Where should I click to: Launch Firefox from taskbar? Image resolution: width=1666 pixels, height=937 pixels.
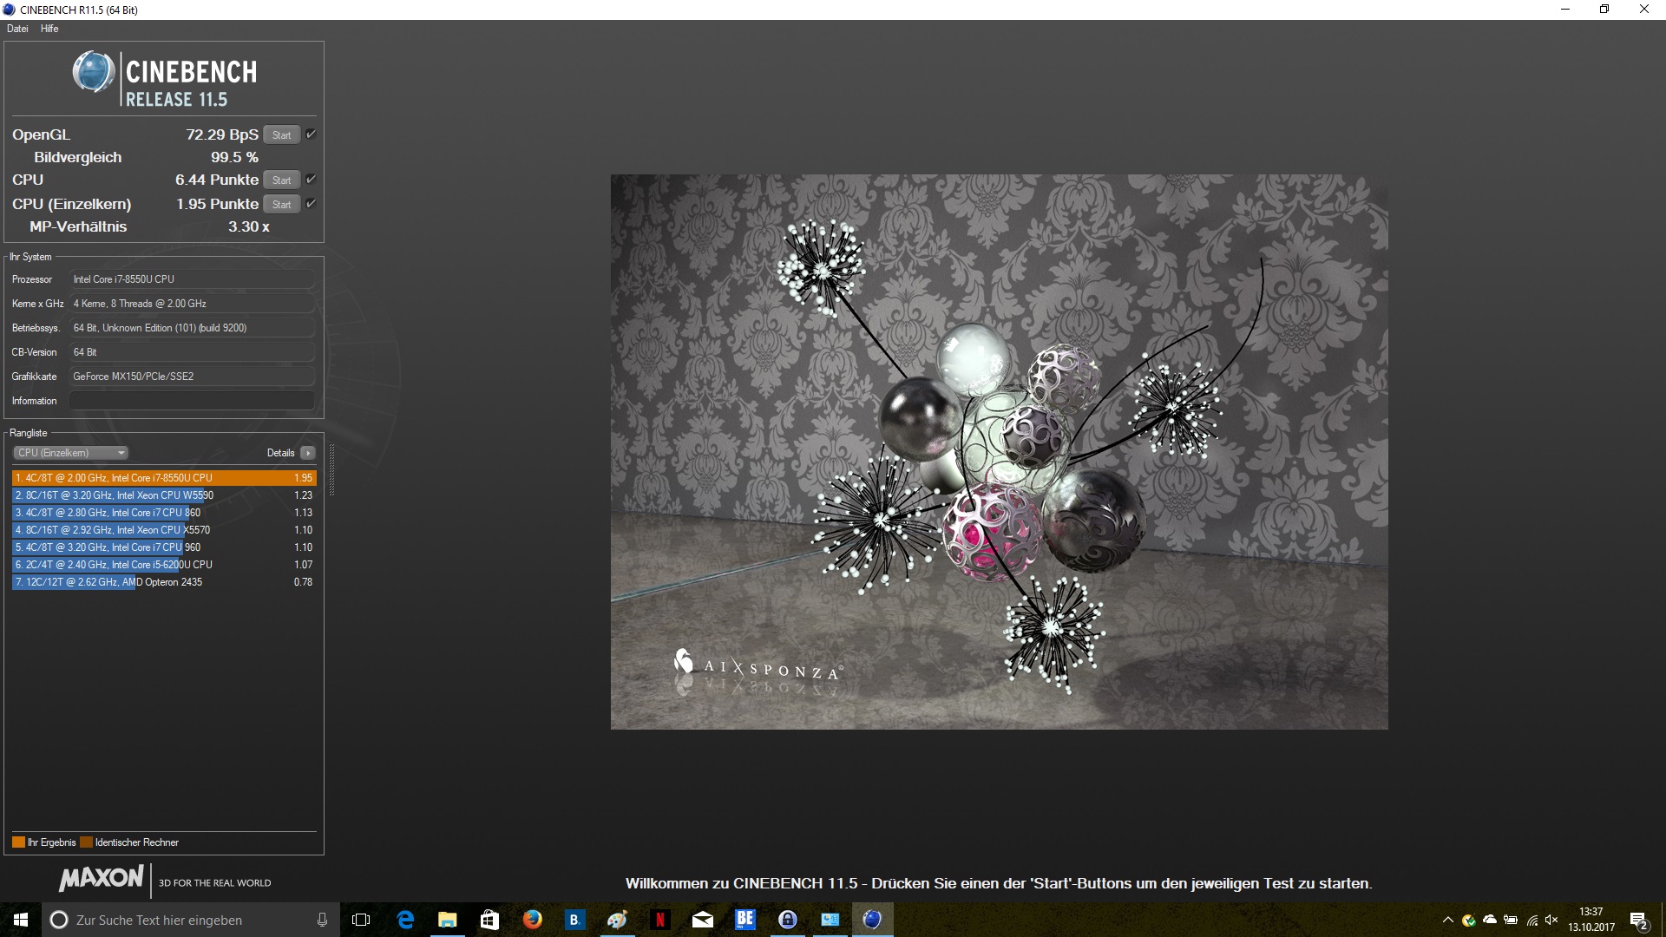[532, 920]
